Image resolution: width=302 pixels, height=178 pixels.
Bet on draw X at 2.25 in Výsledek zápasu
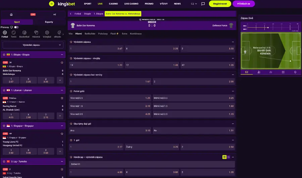click(x=152, y=49)
